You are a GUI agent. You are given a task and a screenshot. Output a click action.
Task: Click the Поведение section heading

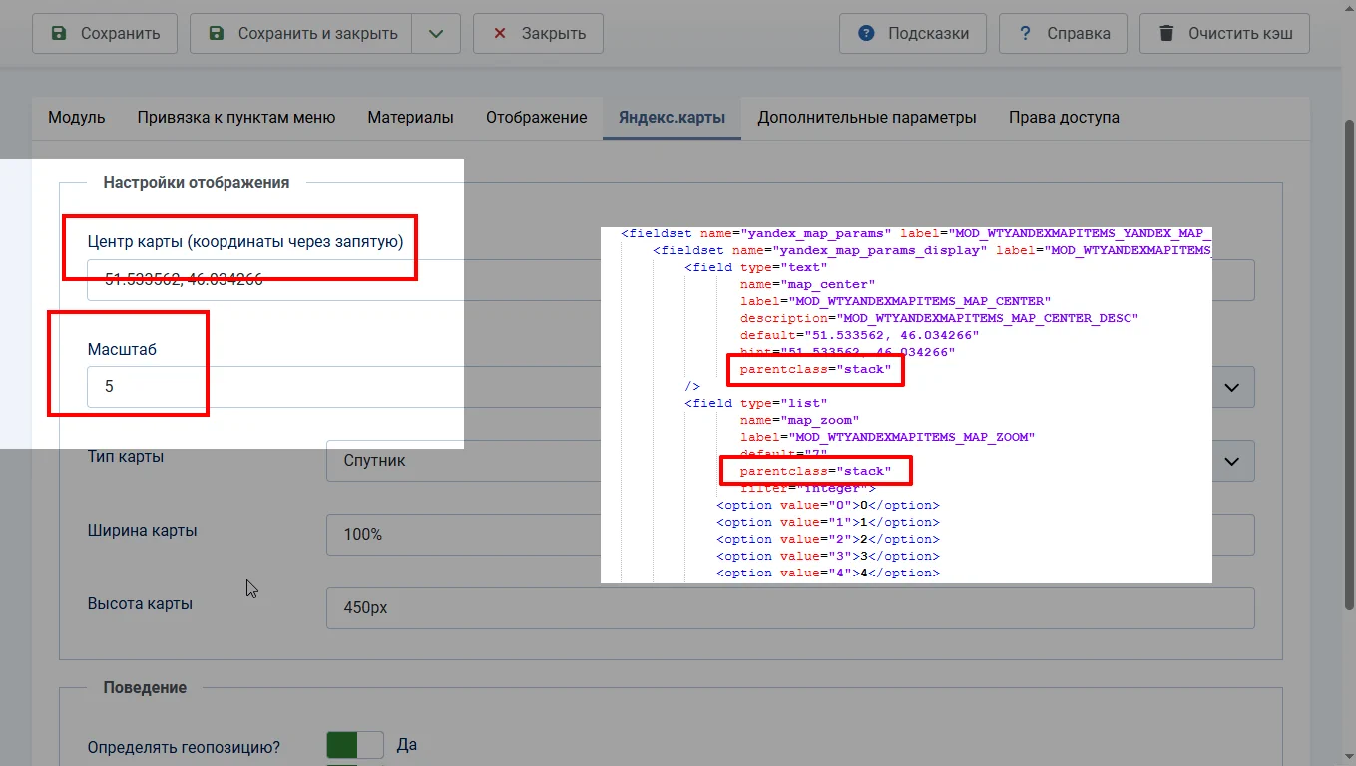[x=145, y=687]
